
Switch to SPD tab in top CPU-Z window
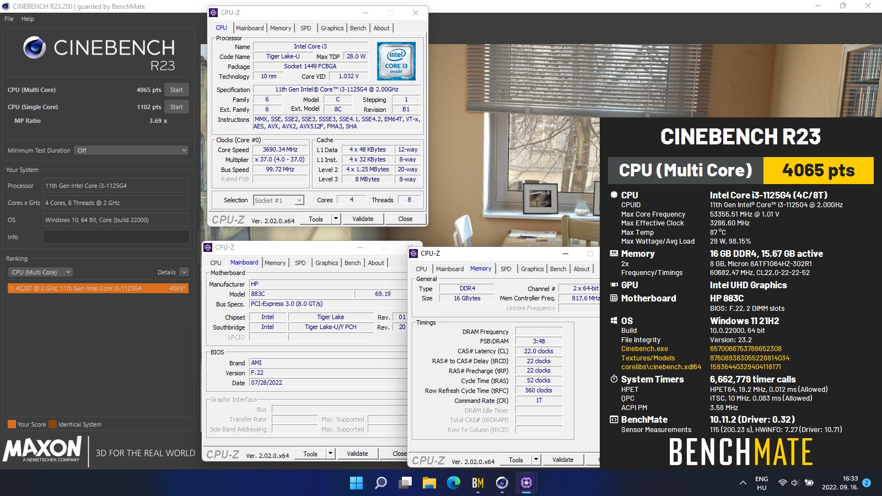[x=306, y=28]
